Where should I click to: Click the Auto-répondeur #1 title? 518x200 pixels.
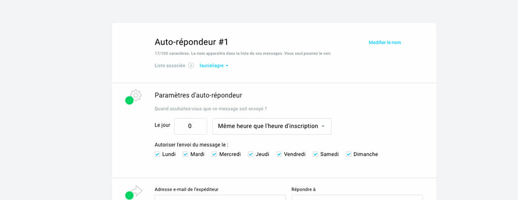tap(191, 42)
